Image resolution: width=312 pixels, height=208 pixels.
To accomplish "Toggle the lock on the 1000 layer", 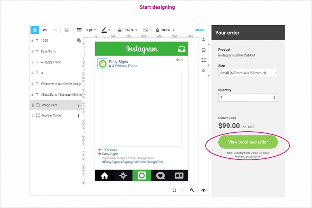I will [x=33, y=41].
